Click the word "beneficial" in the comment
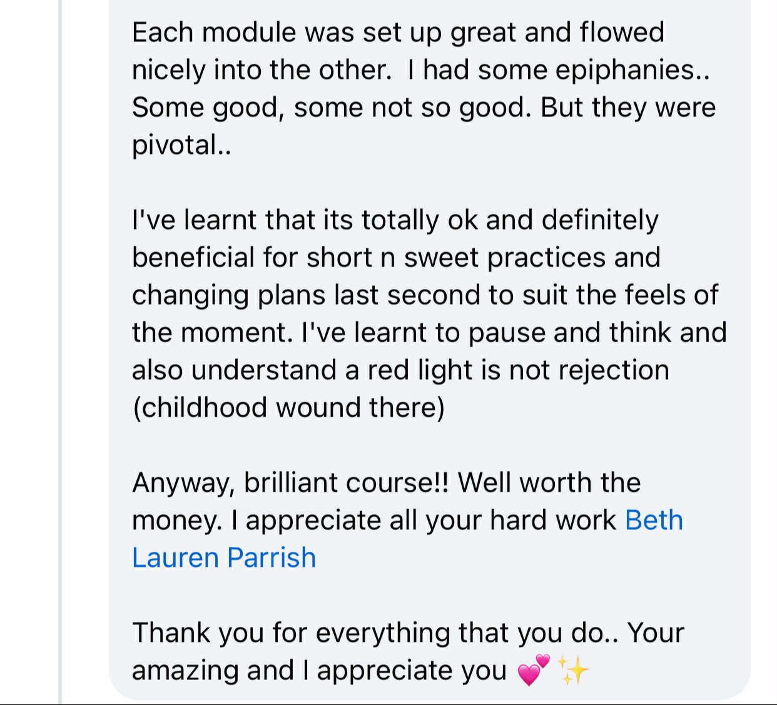Image resolution: width=777 pixels, height=705 pixels. pos(193,257)
